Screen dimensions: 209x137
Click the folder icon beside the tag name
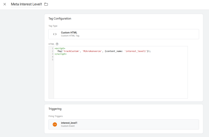[46, 4]
